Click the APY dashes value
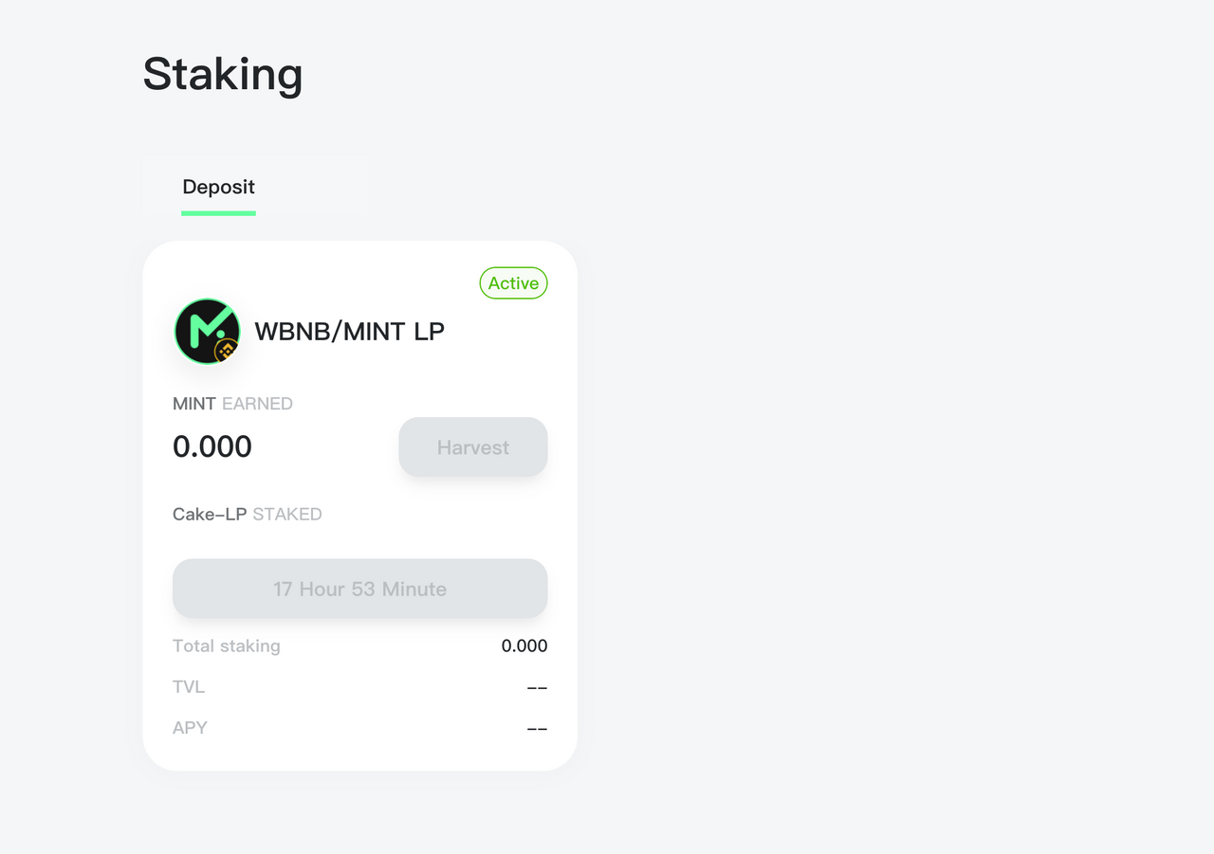This screenshot has height=854, width=1214. coord(537,728)
